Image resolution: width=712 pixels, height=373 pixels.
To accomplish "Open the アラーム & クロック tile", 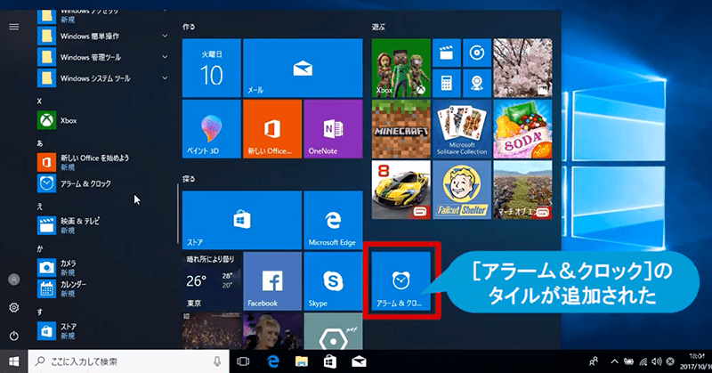I will click(401, 281).
